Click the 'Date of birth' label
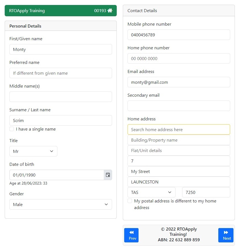 tap(22, 164)
